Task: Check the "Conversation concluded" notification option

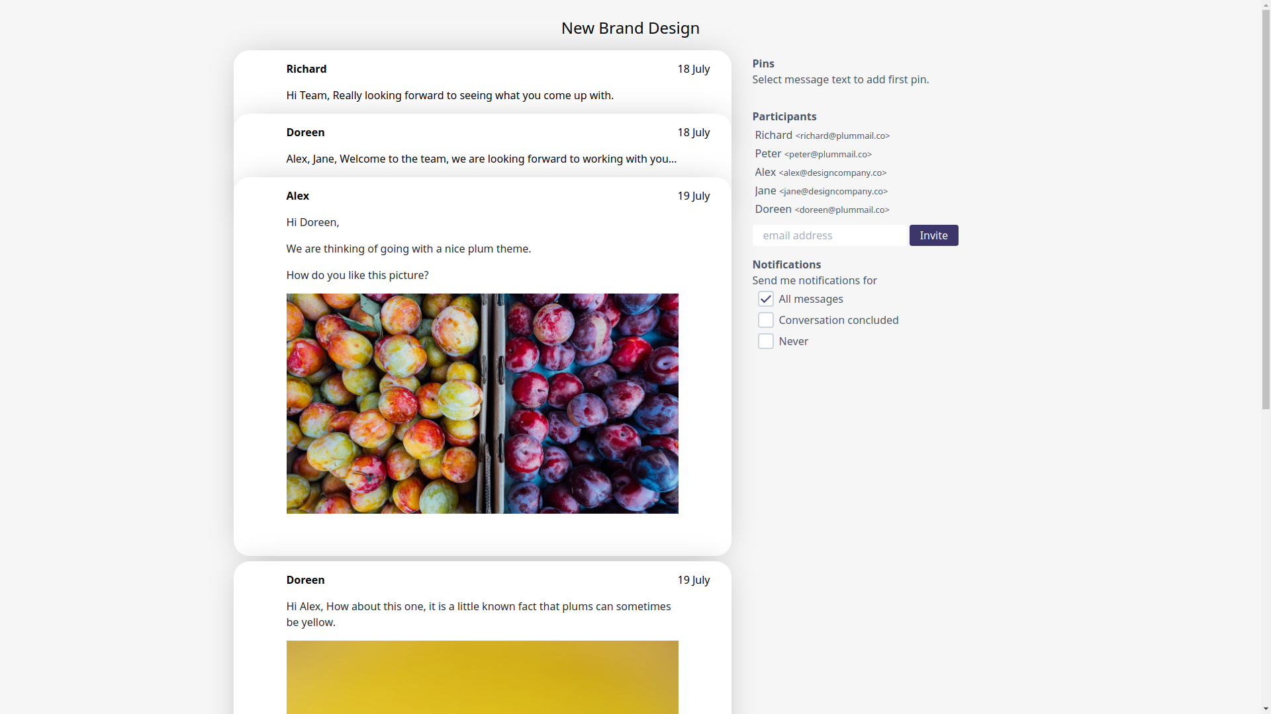Action: click(765, 320)
